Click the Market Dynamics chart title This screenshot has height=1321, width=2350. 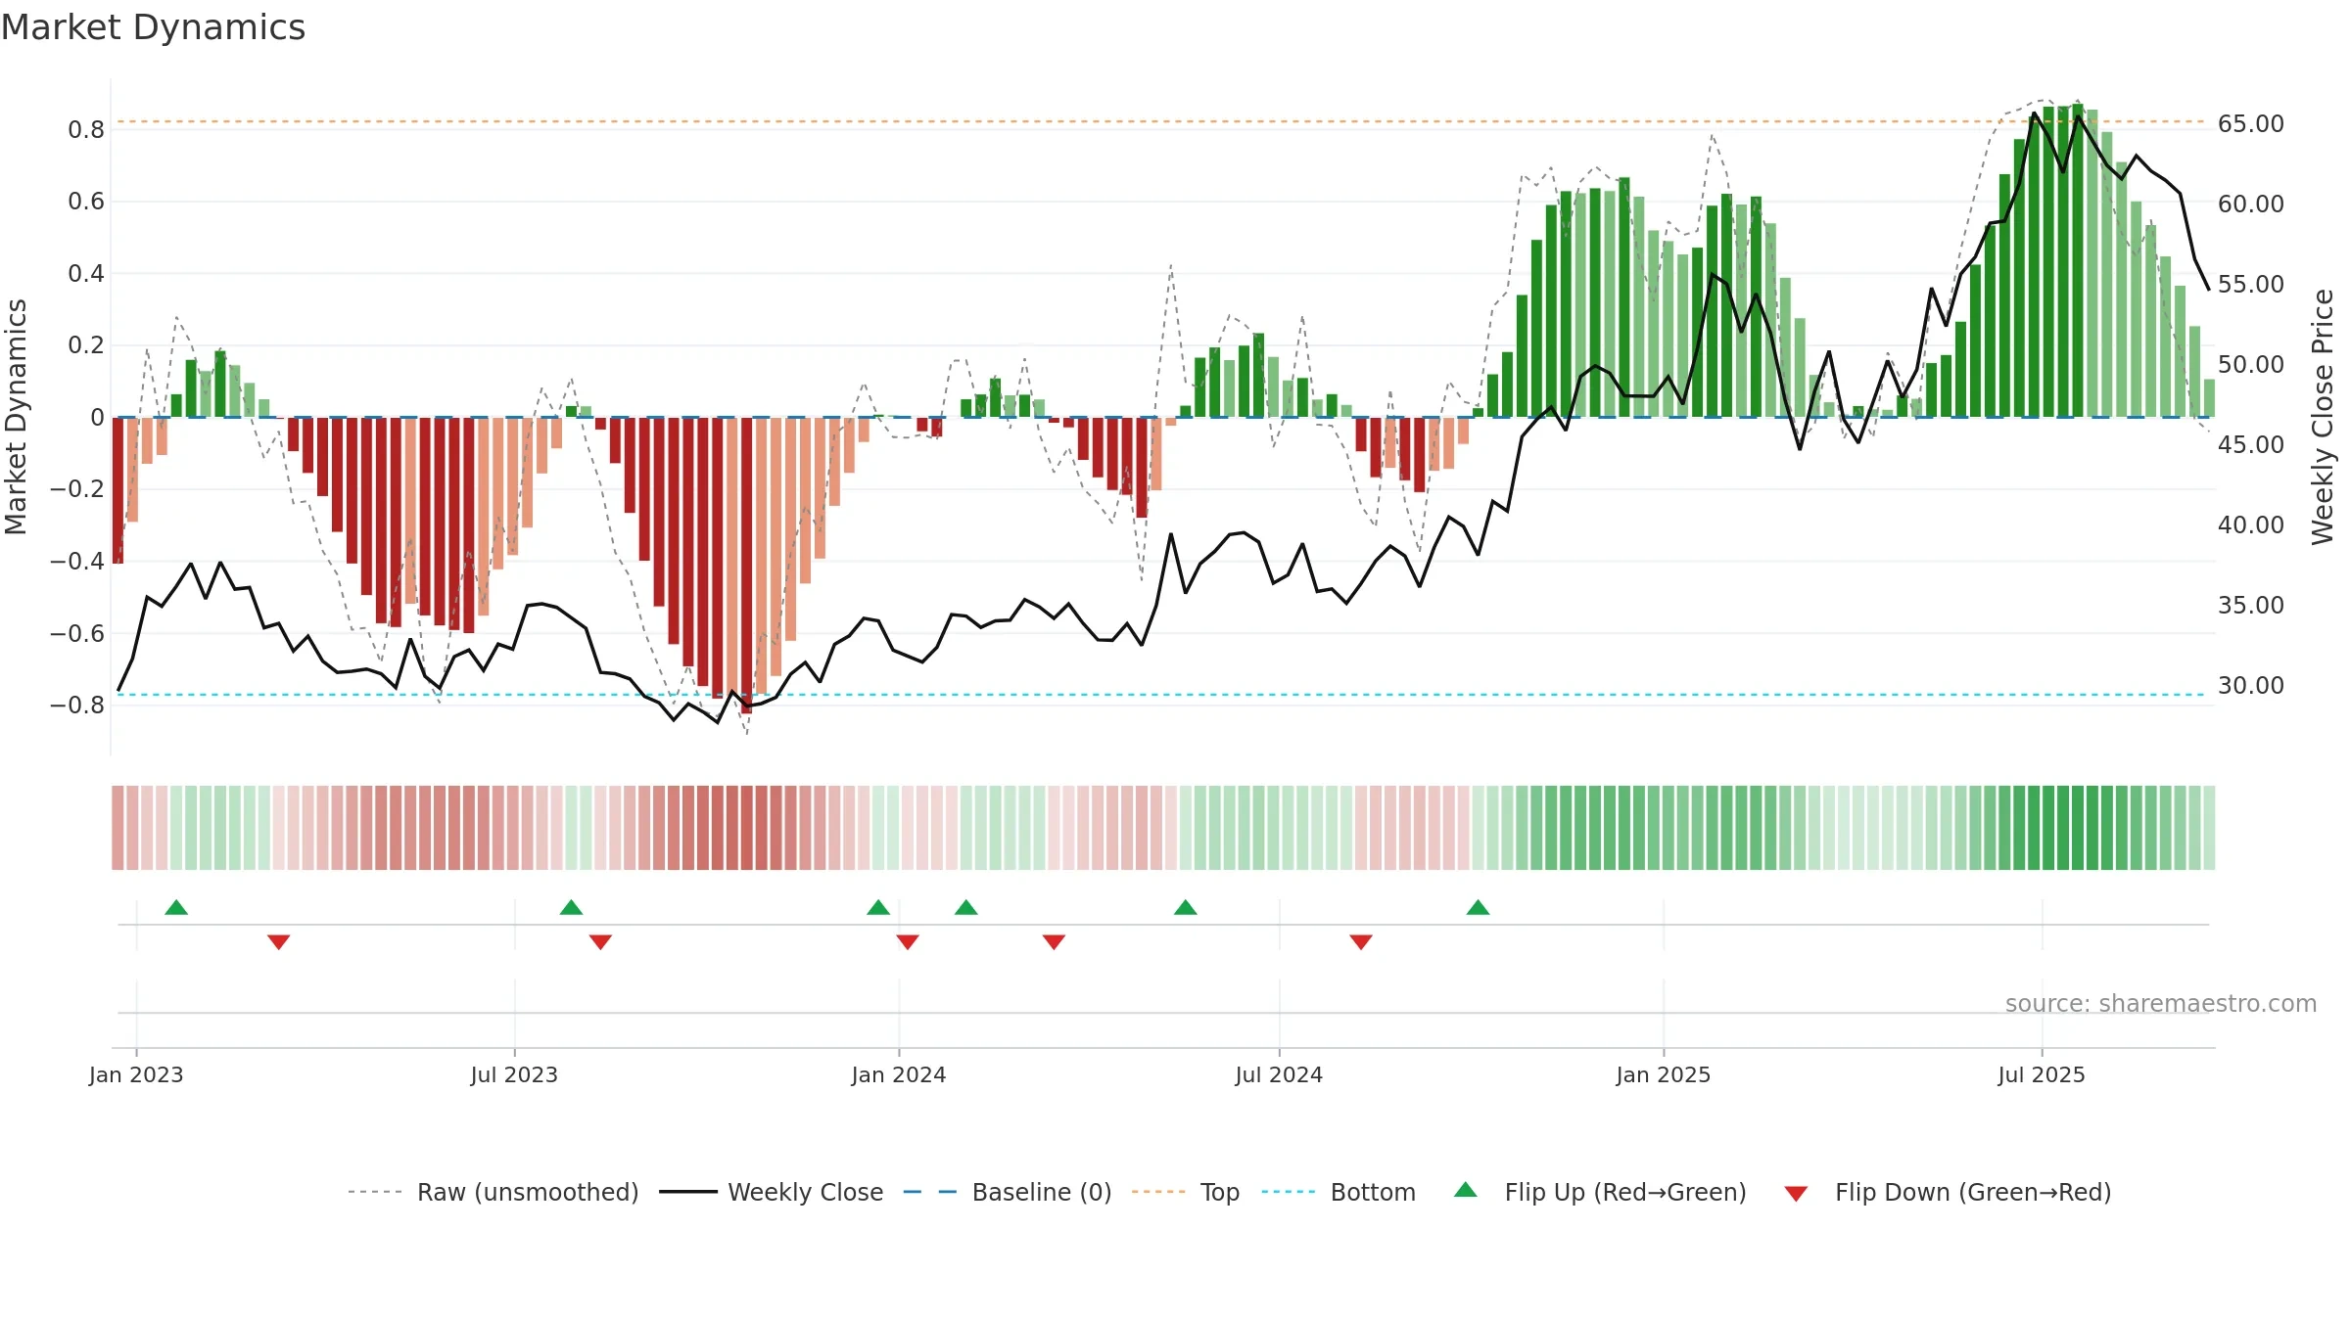click(x=154, y=27)
